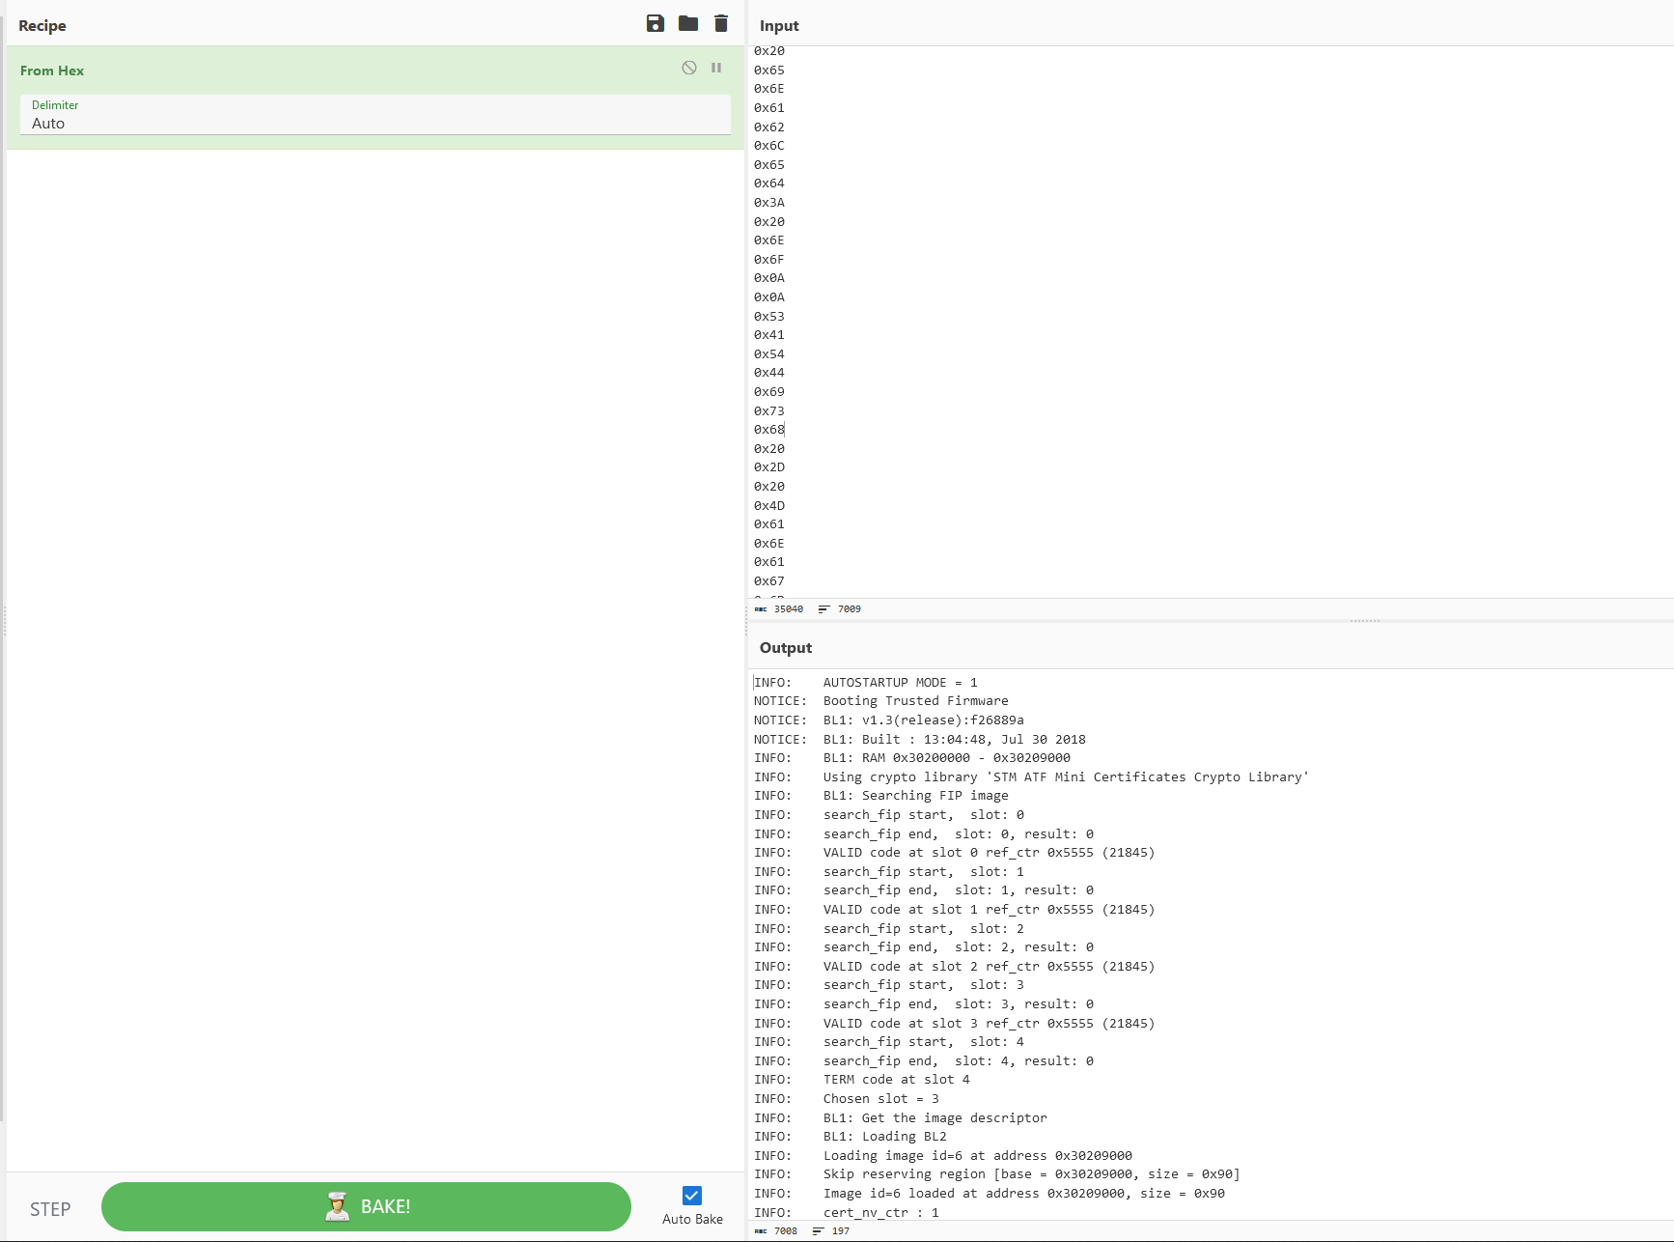Screen dimensions: 1674x1242
Task: Click output line search_fip start, slot: 2
Action: pyautogui.click(x=889, y=929)
